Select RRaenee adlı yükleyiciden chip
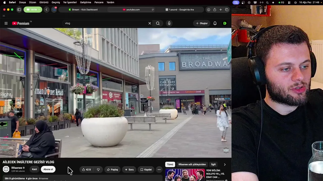 click(192, 164)
